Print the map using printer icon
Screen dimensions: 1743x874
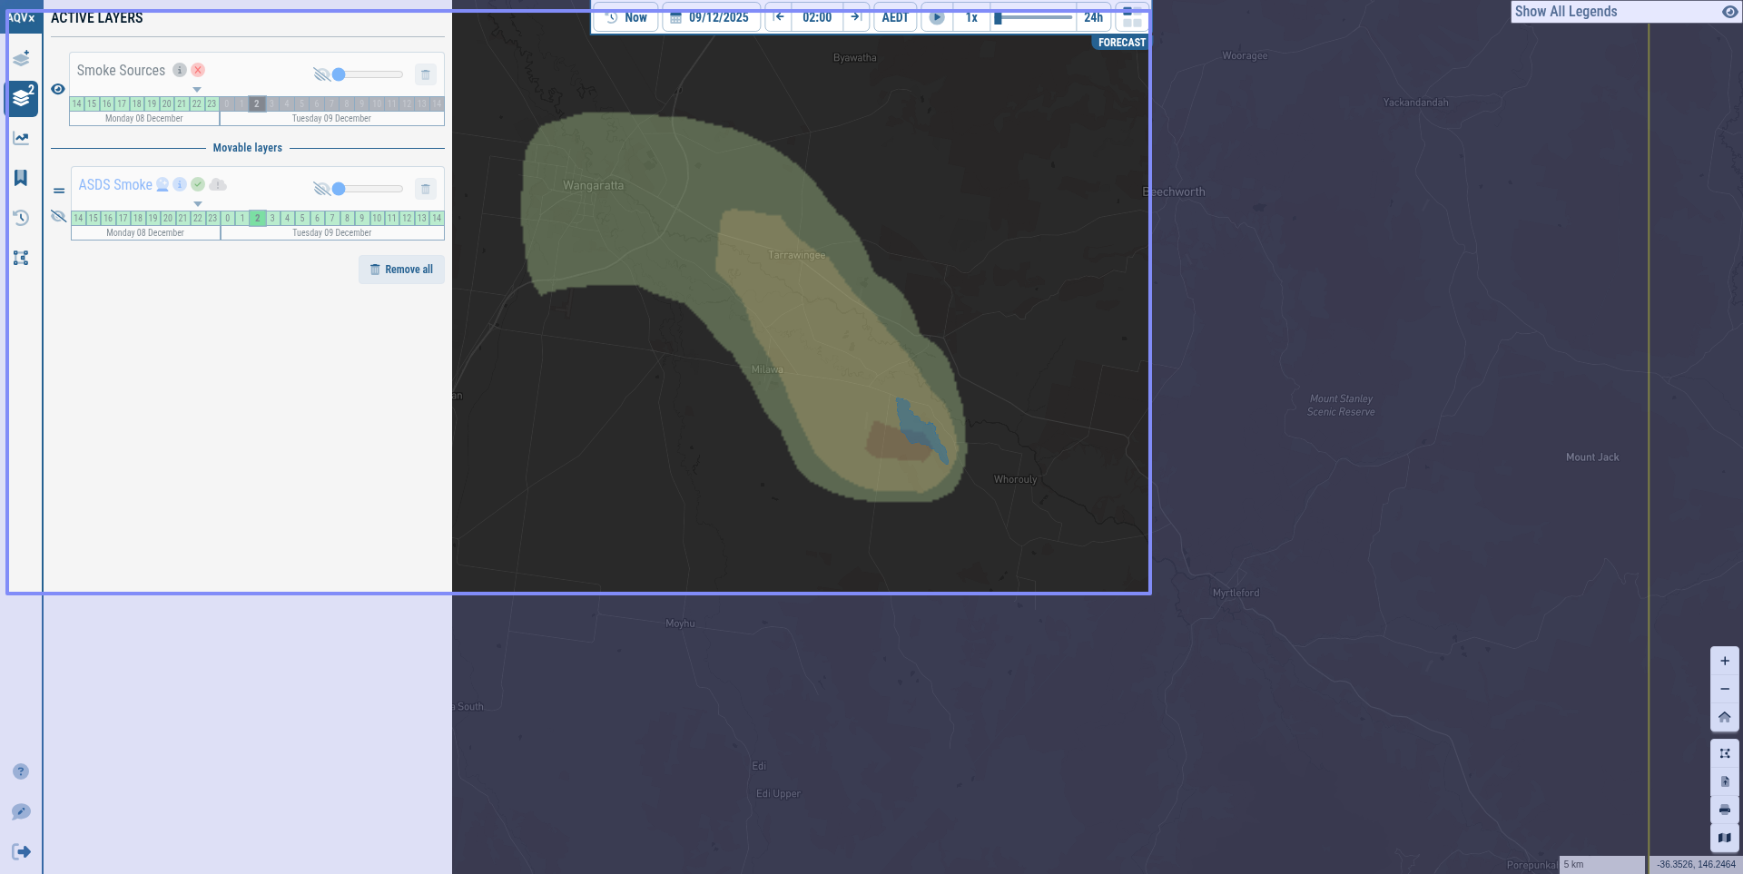click(1725, 810)
